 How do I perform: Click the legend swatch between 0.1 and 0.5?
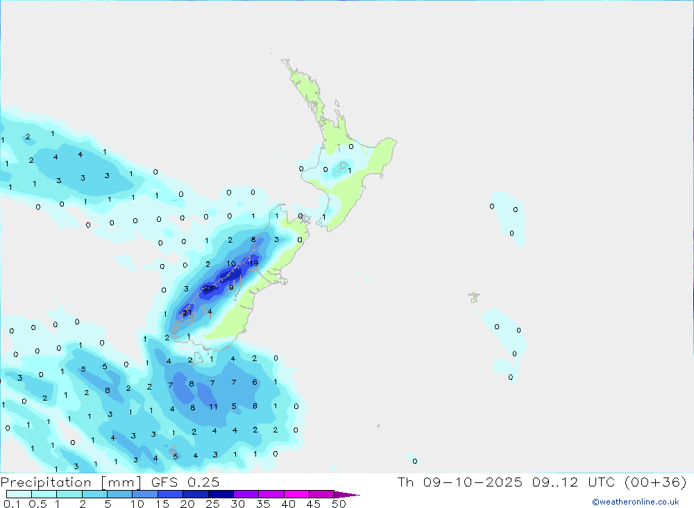click(x=19, y=494)
